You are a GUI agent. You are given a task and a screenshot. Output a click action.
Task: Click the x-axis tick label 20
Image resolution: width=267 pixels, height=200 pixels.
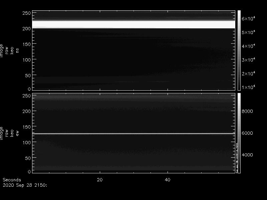point(99,180)
